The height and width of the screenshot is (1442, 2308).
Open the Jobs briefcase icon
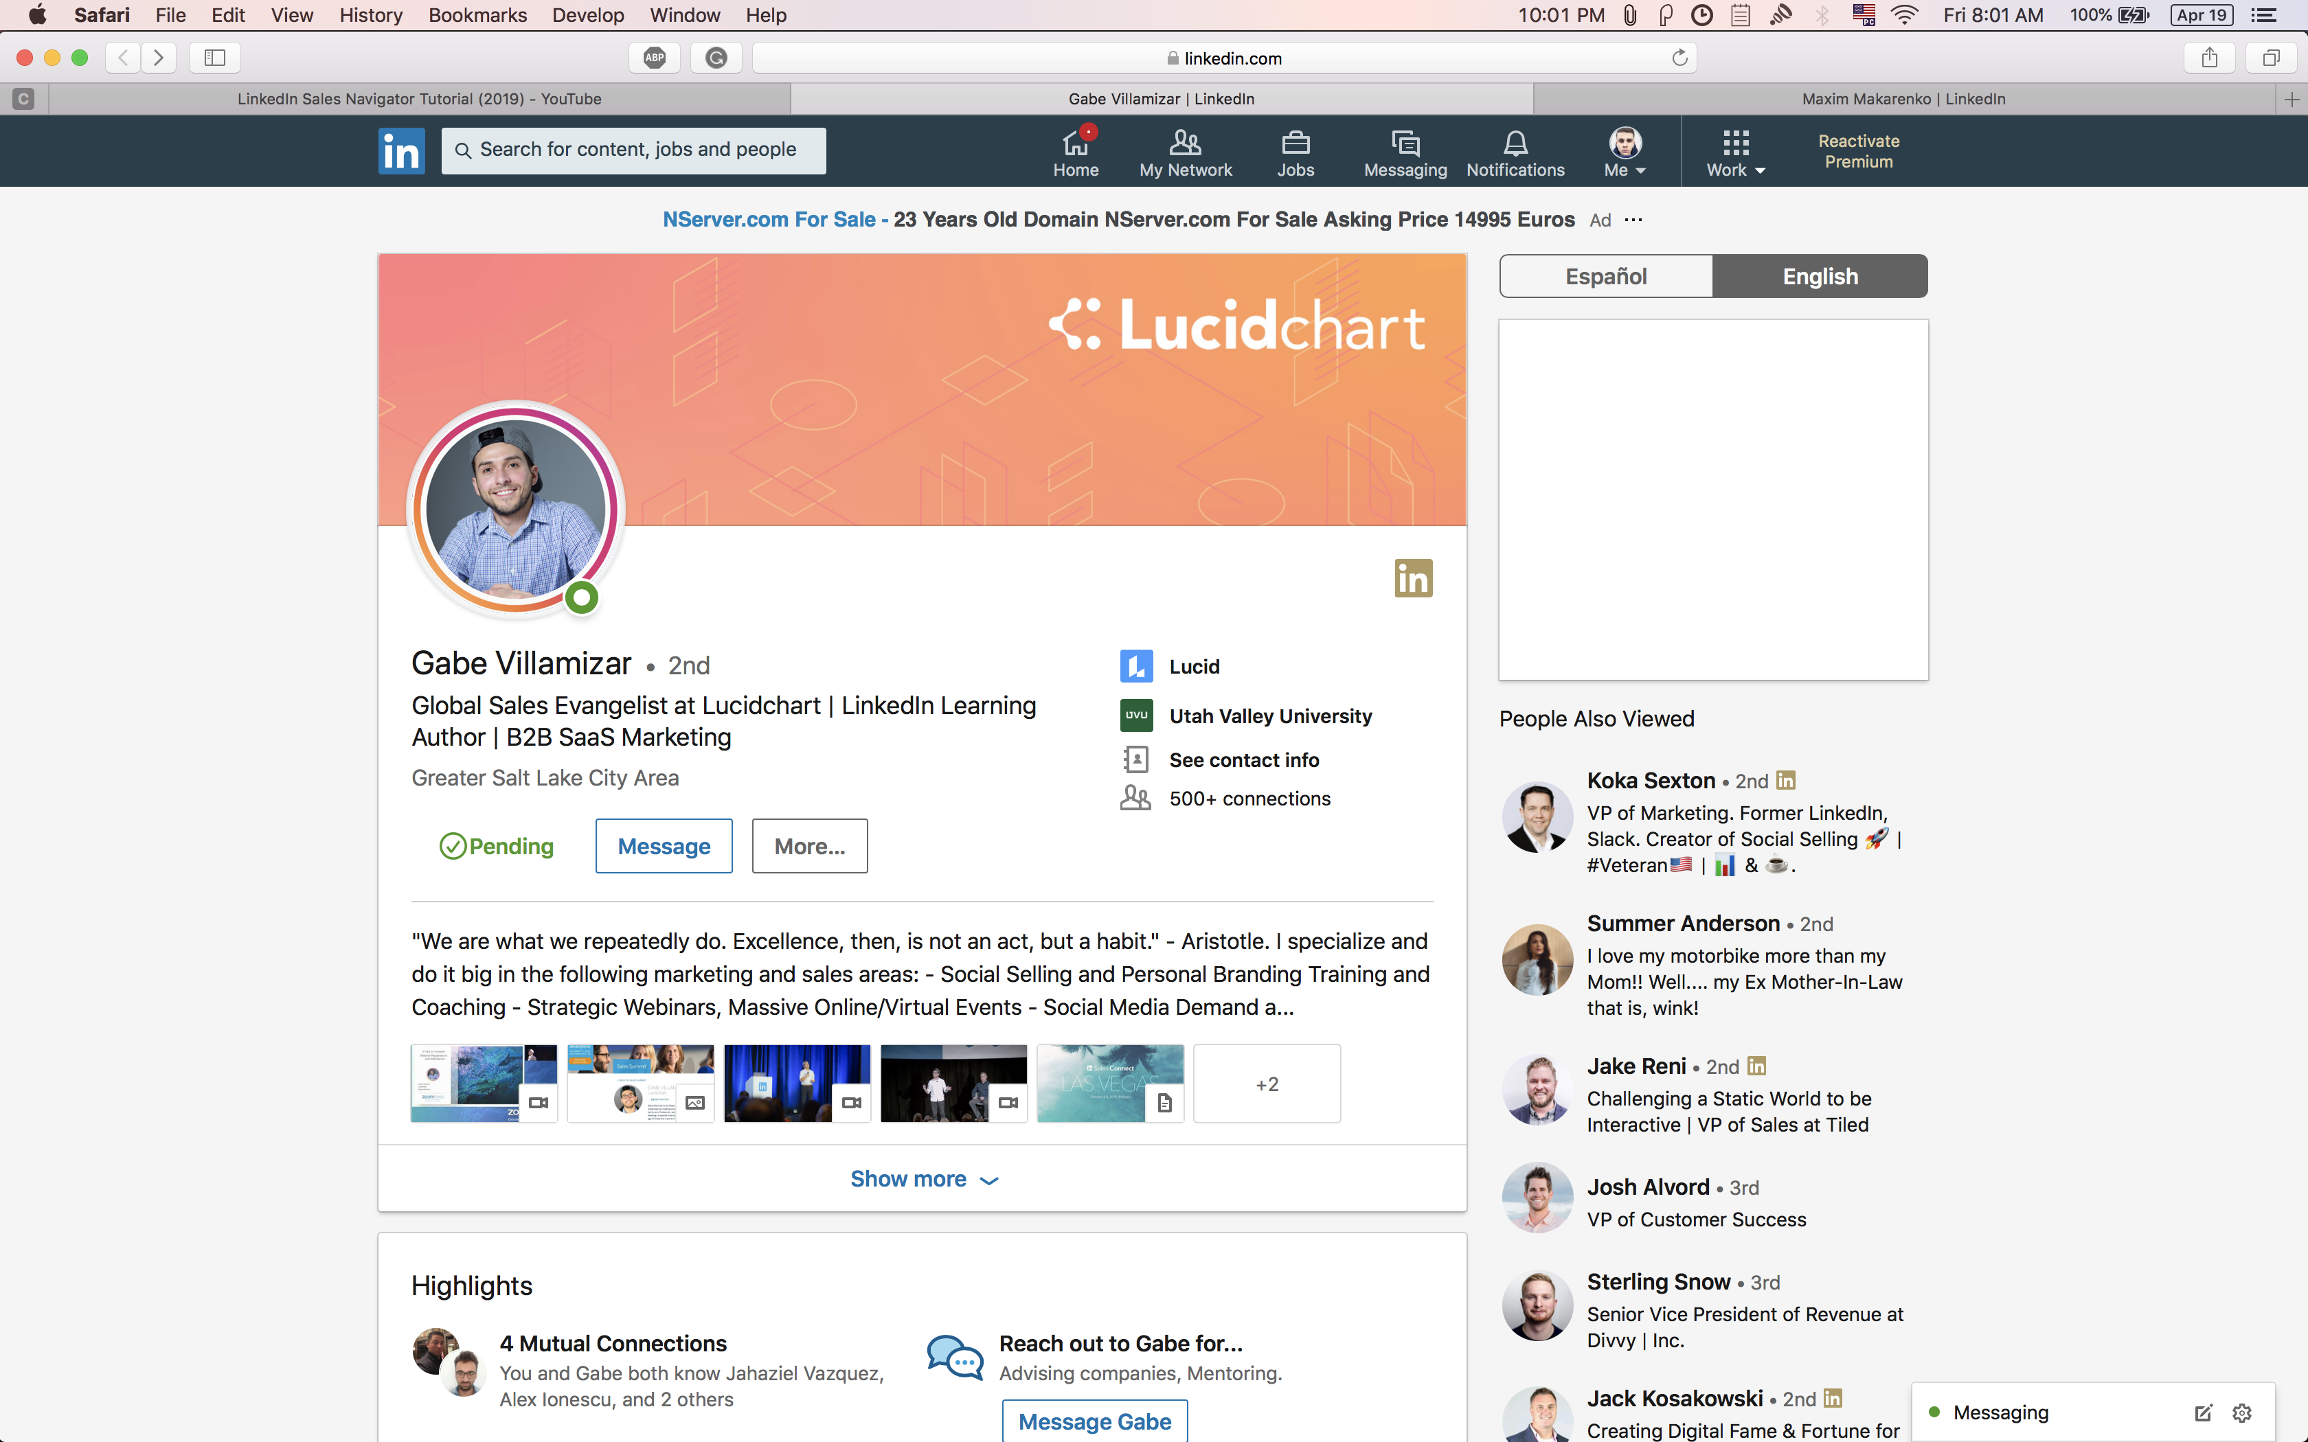point(1295,152)
